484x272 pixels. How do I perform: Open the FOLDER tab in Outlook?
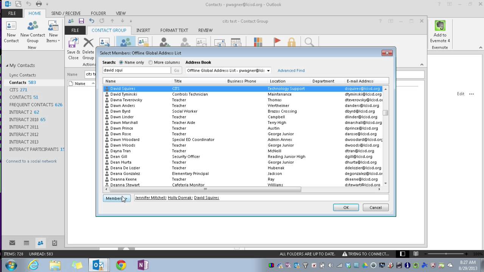(98, 13)
